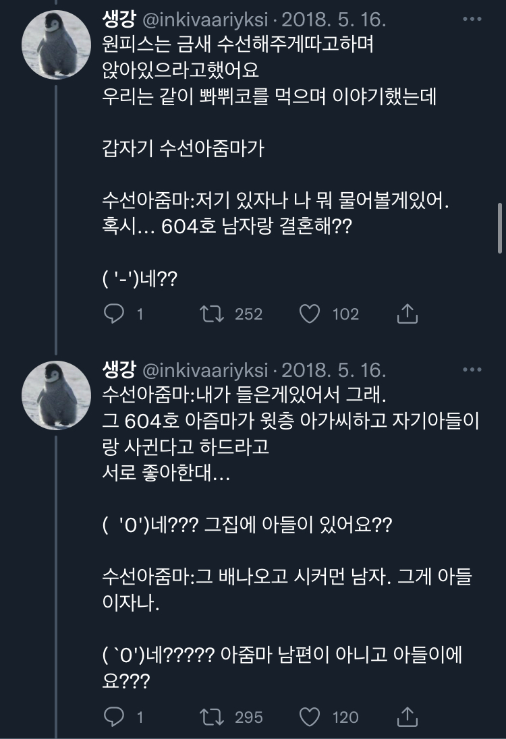This screenshot has height=739, width=506.
Task: Share the first tweet
Action: pyautogui.click(x=408, y=314)
